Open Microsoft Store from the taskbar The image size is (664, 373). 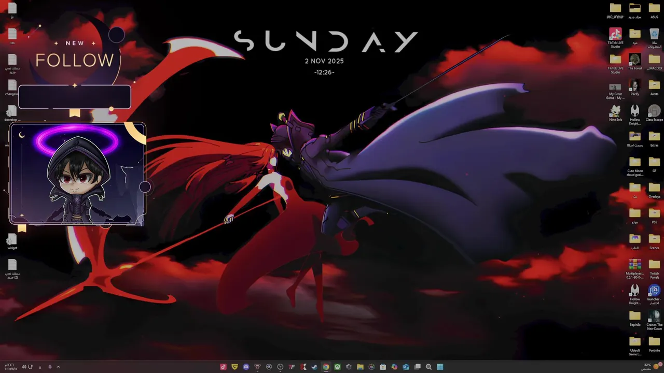[383, 367]
